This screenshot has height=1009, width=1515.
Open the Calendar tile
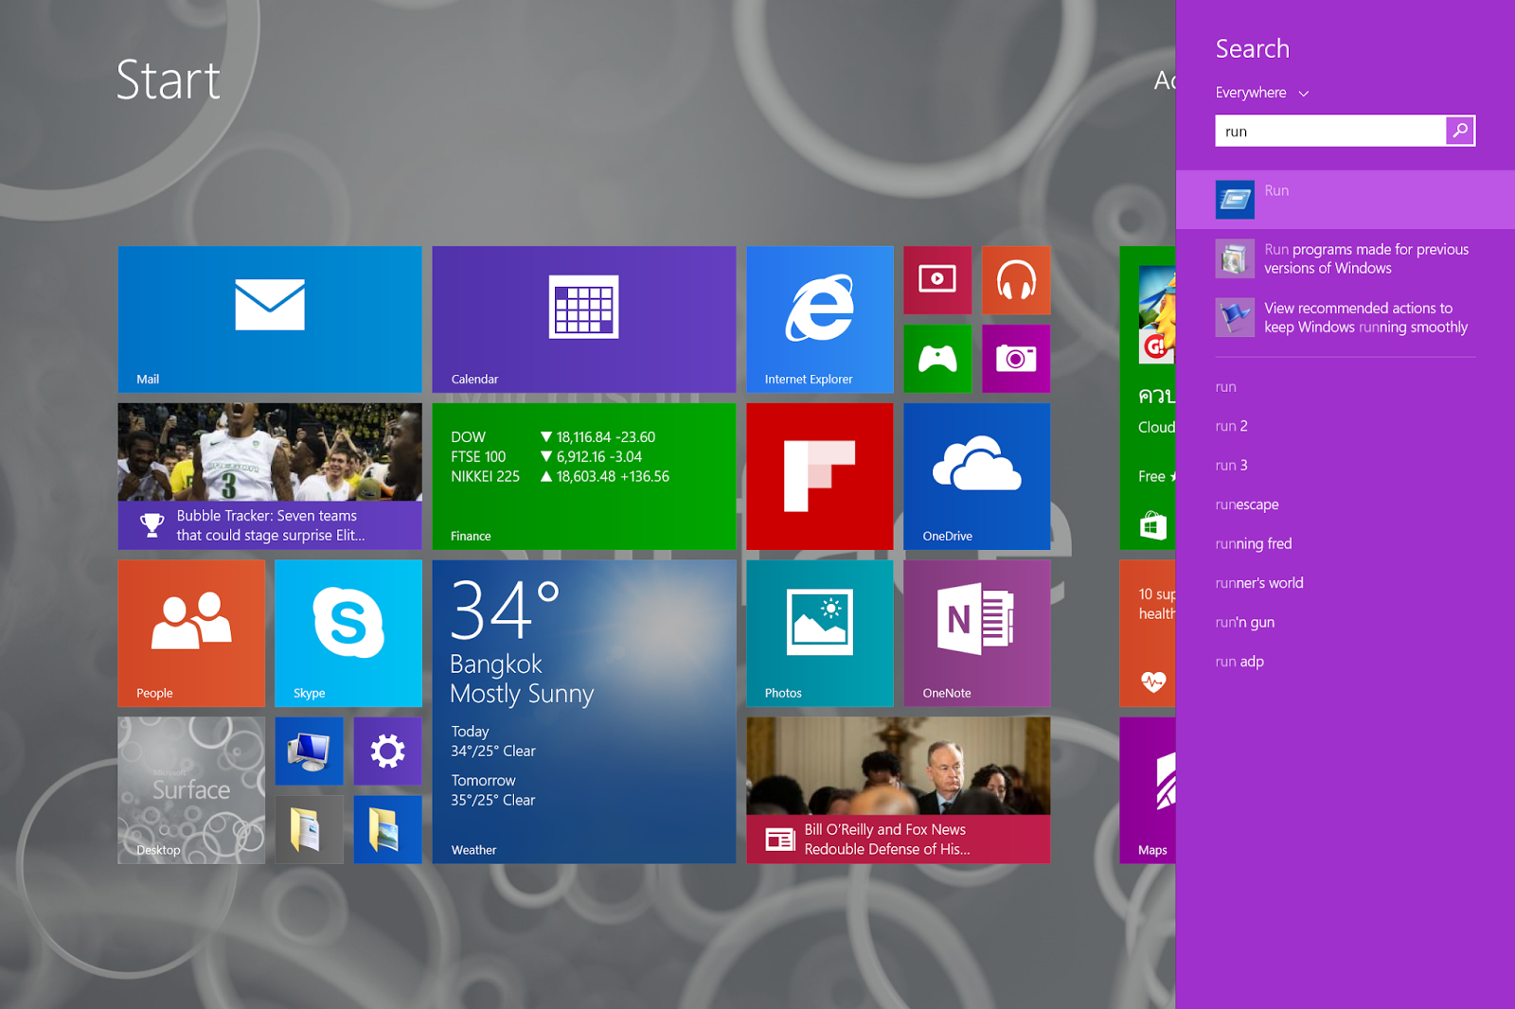[x=584, y=319]
